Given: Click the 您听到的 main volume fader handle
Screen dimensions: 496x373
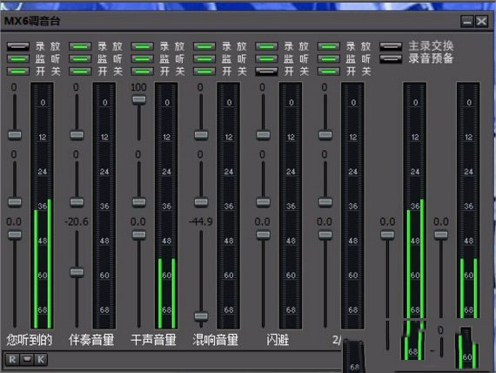Looking at the screenshot, I should (15, 234).
